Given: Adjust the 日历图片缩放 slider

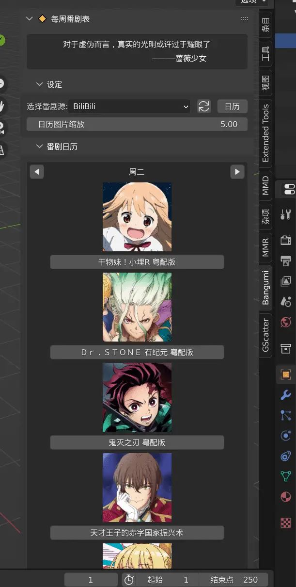Looking at the screenshot, I should tap(137, 124).
